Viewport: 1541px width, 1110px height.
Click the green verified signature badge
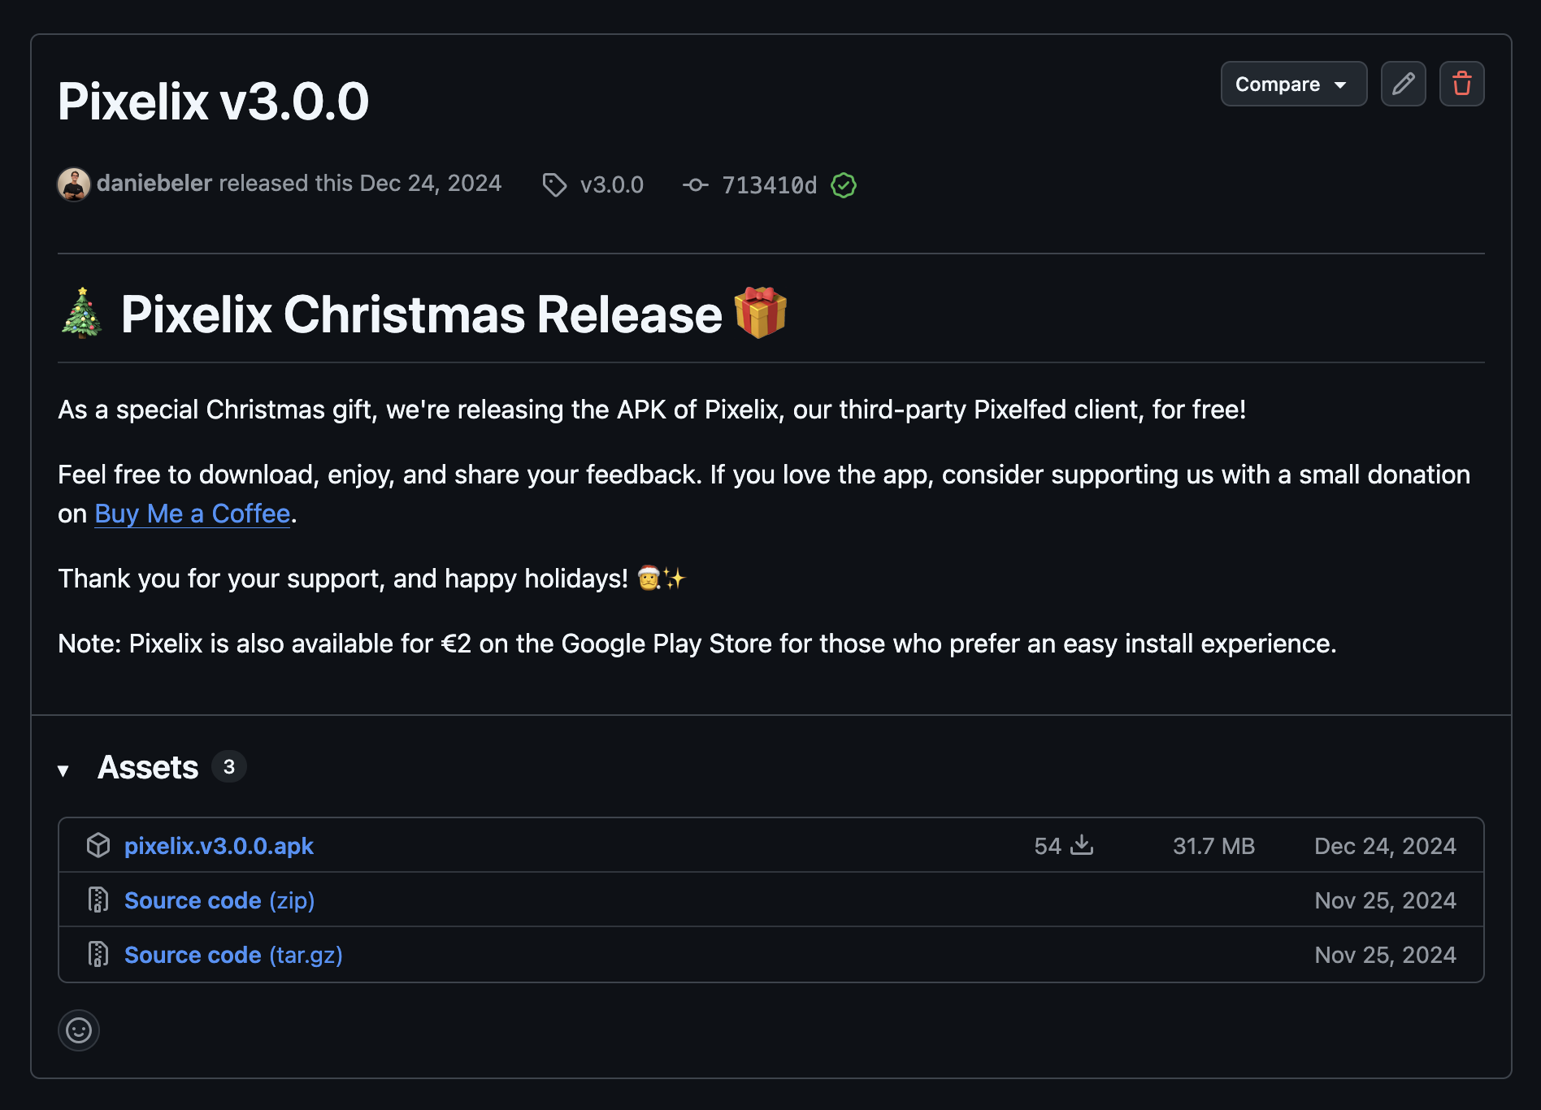coord(844,185)
